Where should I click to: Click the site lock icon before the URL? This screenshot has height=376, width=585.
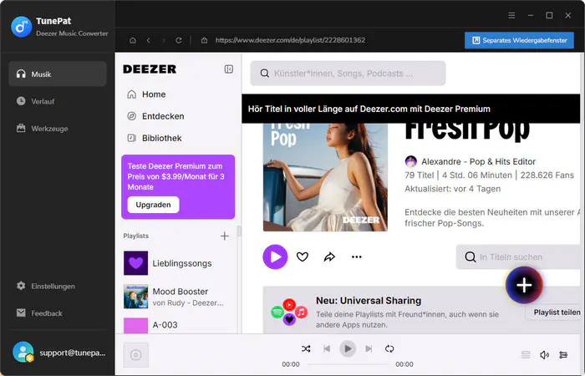coord(204,40)
